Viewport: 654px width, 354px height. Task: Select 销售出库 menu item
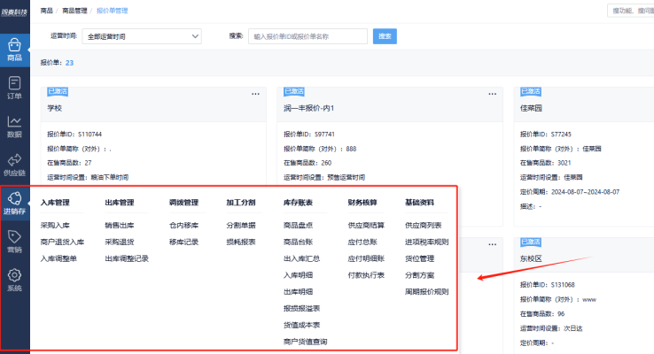119,225
